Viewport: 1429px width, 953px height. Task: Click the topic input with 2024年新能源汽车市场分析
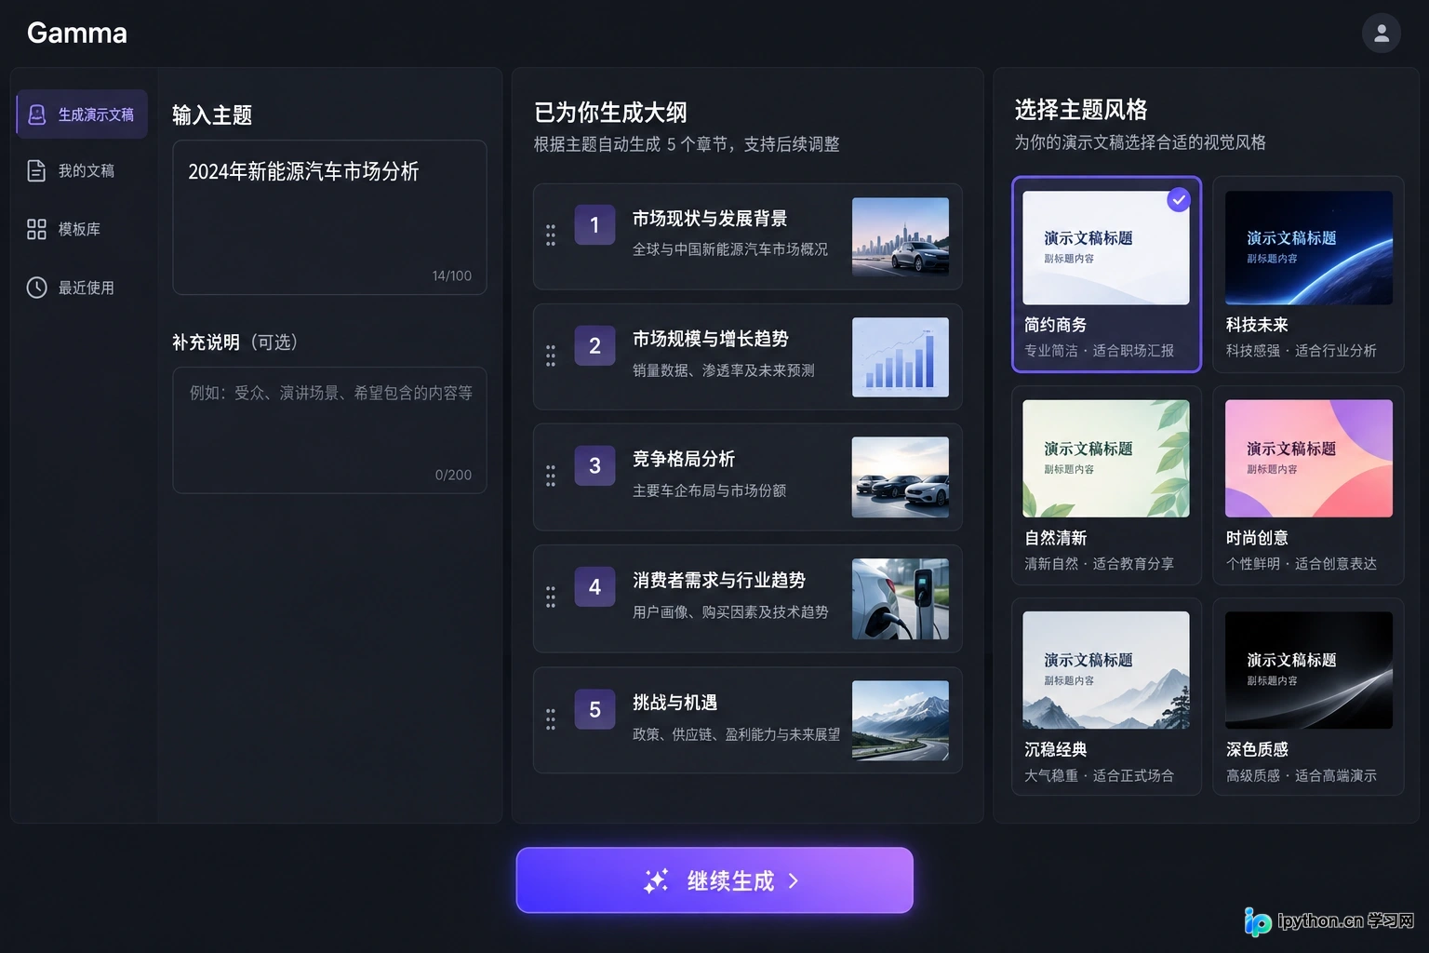pos(329,217)
